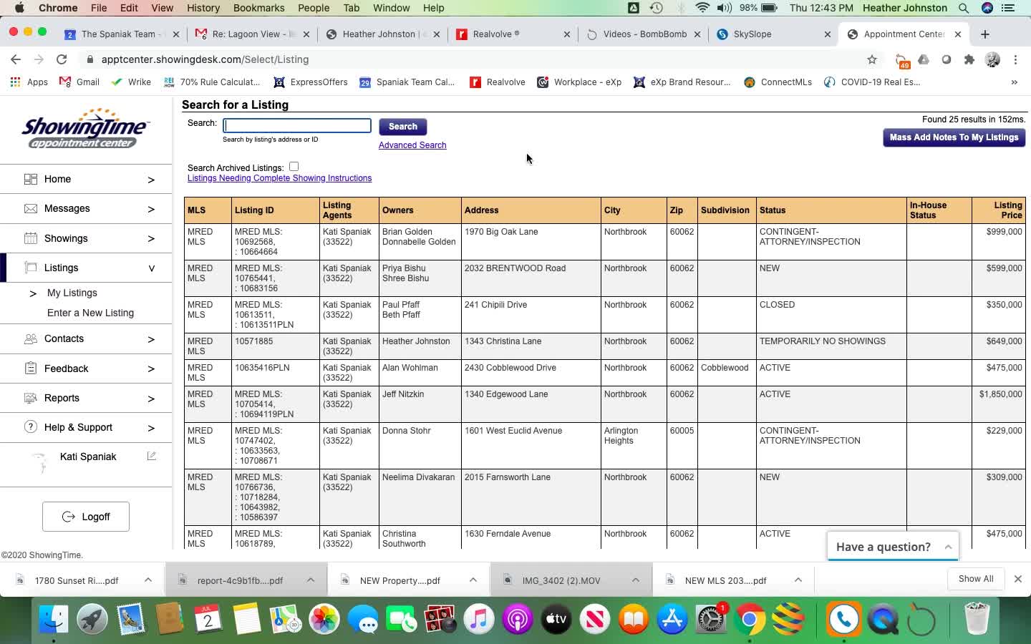The image size is (1031, 644).
Task: Open the History menu
Action: point(203,8)
